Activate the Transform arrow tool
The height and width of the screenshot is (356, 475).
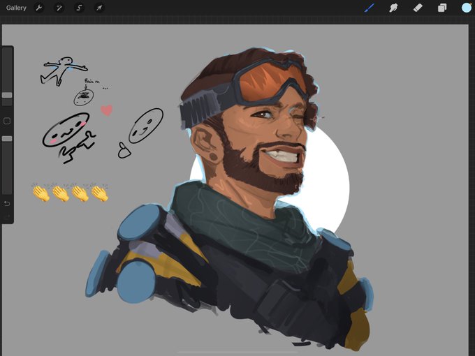coord(99,8)
